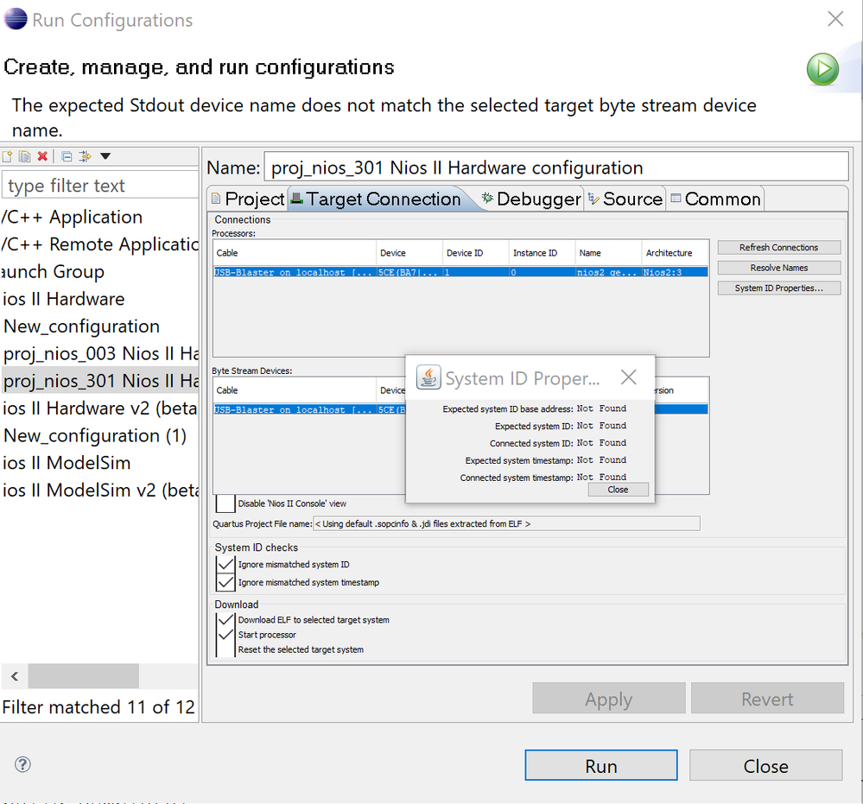Click the Run button

tap(601, 765)
